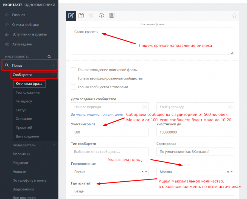Click the Конец периода date input
Screen dimensions: 247x199
(195, 107)
